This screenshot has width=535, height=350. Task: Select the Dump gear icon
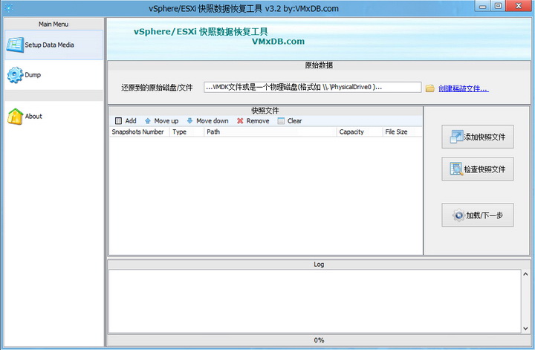coord(16,75)
